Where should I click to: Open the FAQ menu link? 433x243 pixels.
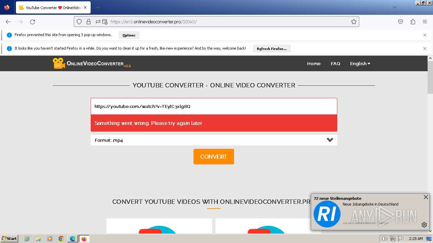(335, 63)
